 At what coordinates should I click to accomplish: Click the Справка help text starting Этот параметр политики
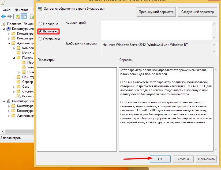pyautogui.click(x=163, y=72)
